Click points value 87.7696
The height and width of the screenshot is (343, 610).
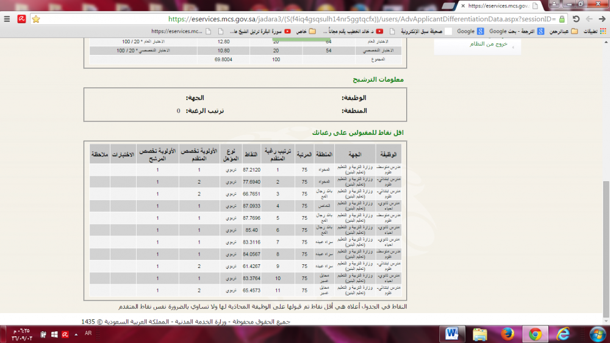tap(252, 218)
